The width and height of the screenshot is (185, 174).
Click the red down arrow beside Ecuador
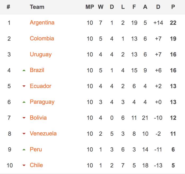(x=24, y=86)
